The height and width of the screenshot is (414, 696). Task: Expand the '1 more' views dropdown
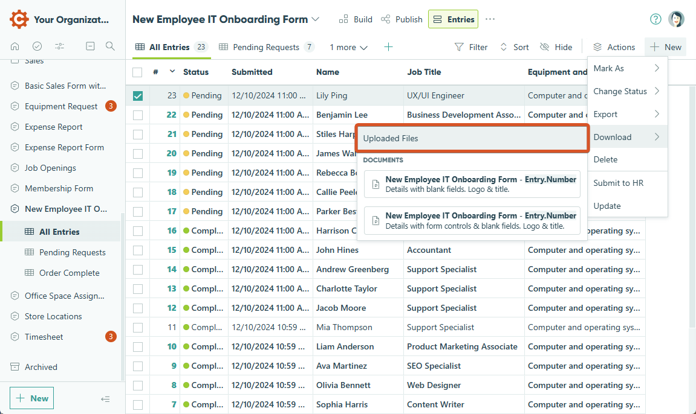click(x=348, y=47)
